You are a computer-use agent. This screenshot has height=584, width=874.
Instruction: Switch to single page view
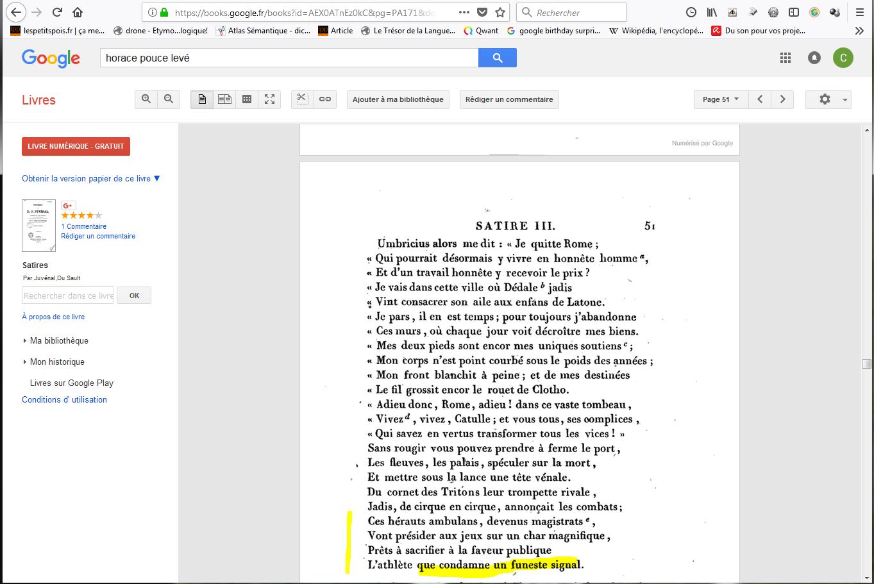point(202,99)
